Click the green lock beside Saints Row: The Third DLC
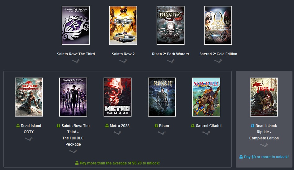Screen dimensions: 294x170 pos(59,126)
